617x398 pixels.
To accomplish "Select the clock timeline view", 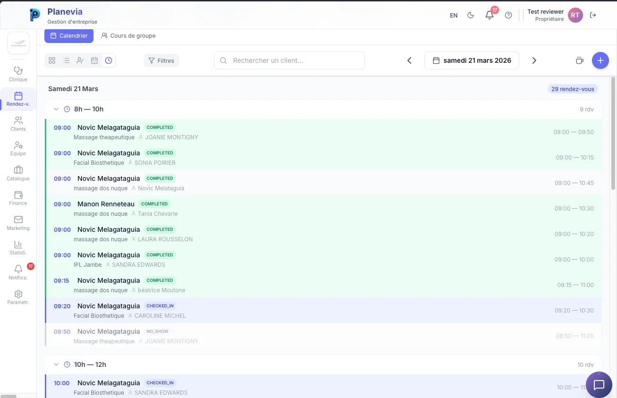I will pyautogui.click(x=109, y=60).
